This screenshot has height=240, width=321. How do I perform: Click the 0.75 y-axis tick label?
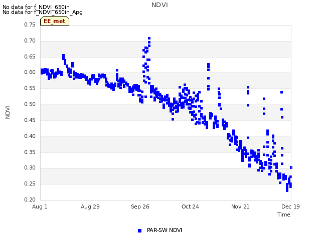click(x=30, y=24)
